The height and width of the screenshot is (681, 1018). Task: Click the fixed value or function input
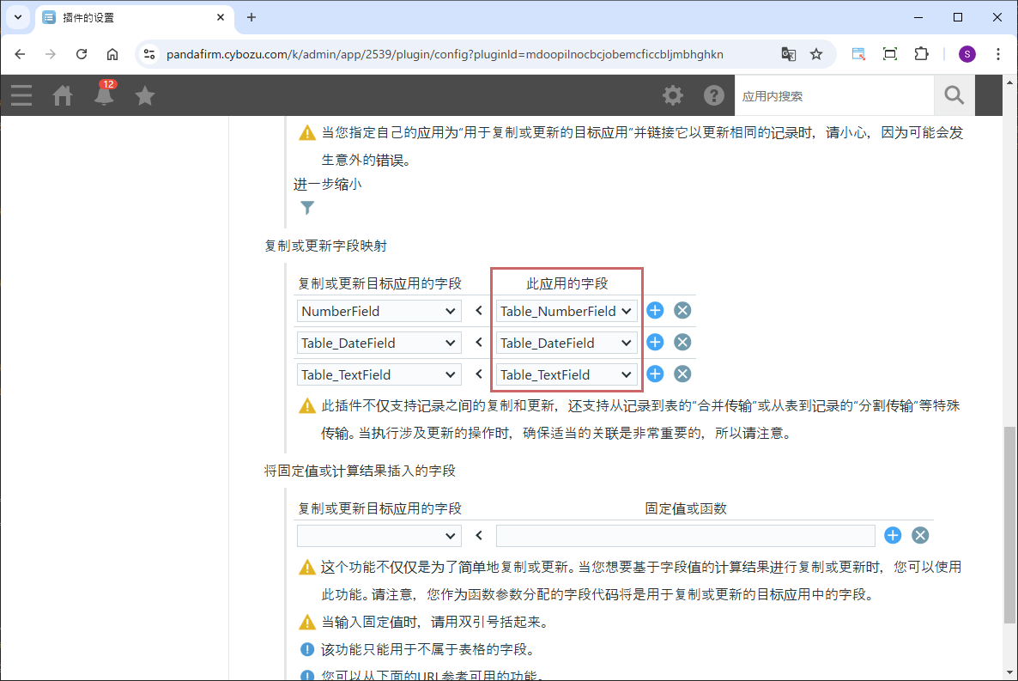pyautogui.click(x=685, y=536)
